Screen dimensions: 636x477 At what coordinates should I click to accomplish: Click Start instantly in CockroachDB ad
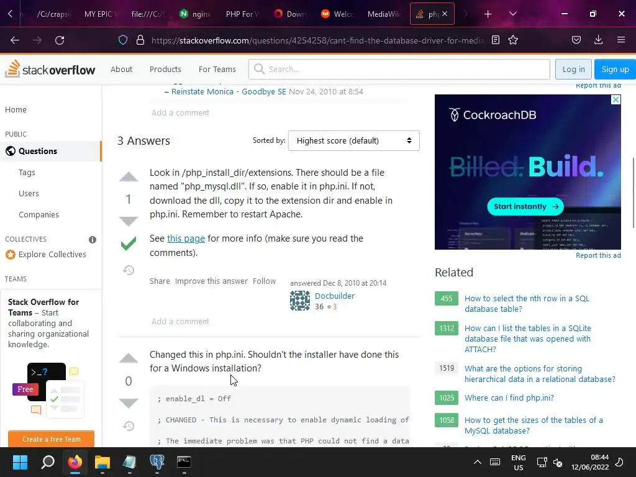525,206
